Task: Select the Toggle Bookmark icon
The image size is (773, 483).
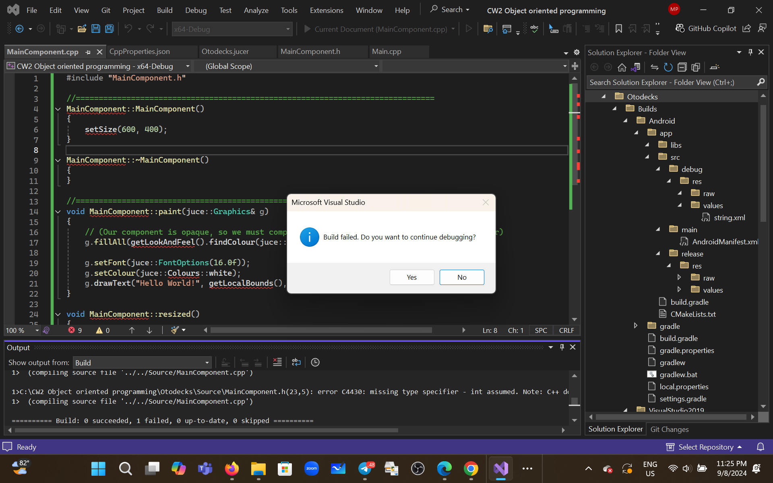Action: 619,29
